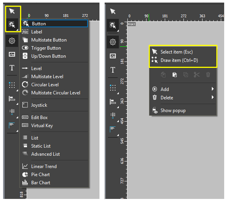Screen dimensions: 227x202
Task: Pick the Joystick widget
Action: pos(39,105)
